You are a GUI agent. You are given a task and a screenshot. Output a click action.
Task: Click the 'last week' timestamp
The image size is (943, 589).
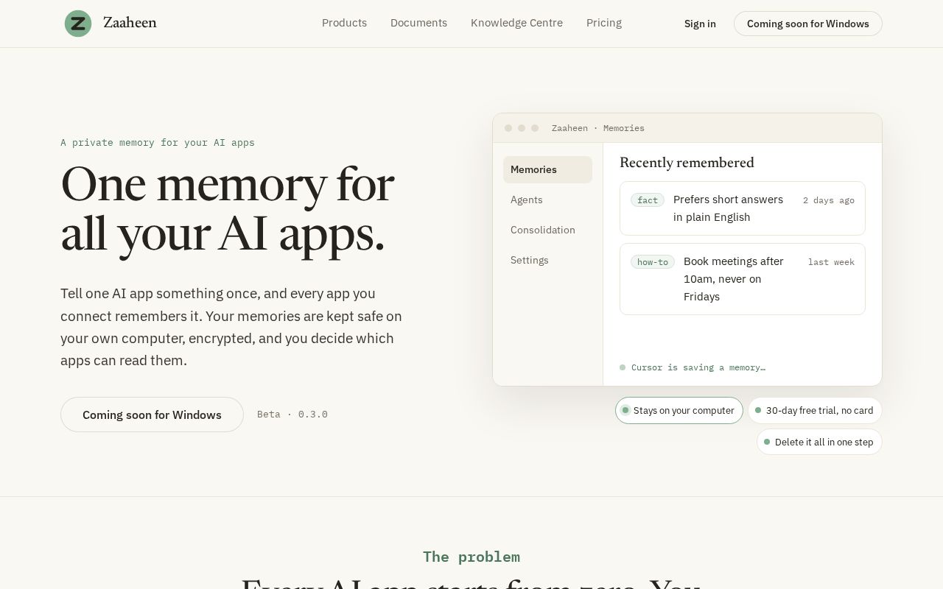click(x=831, y=262)
